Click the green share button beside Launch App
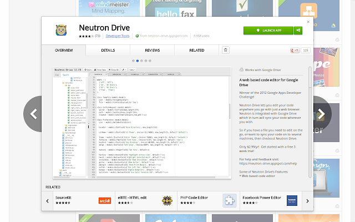The width and height of the screenshot is (355, 222). tap(298, 31)
